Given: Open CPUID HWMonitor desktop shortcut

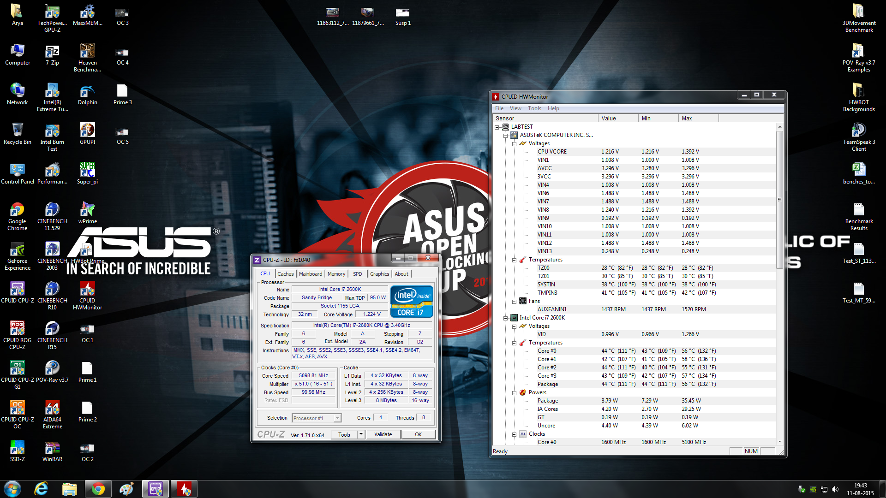Looking at the screenshot, I should 87,295.
